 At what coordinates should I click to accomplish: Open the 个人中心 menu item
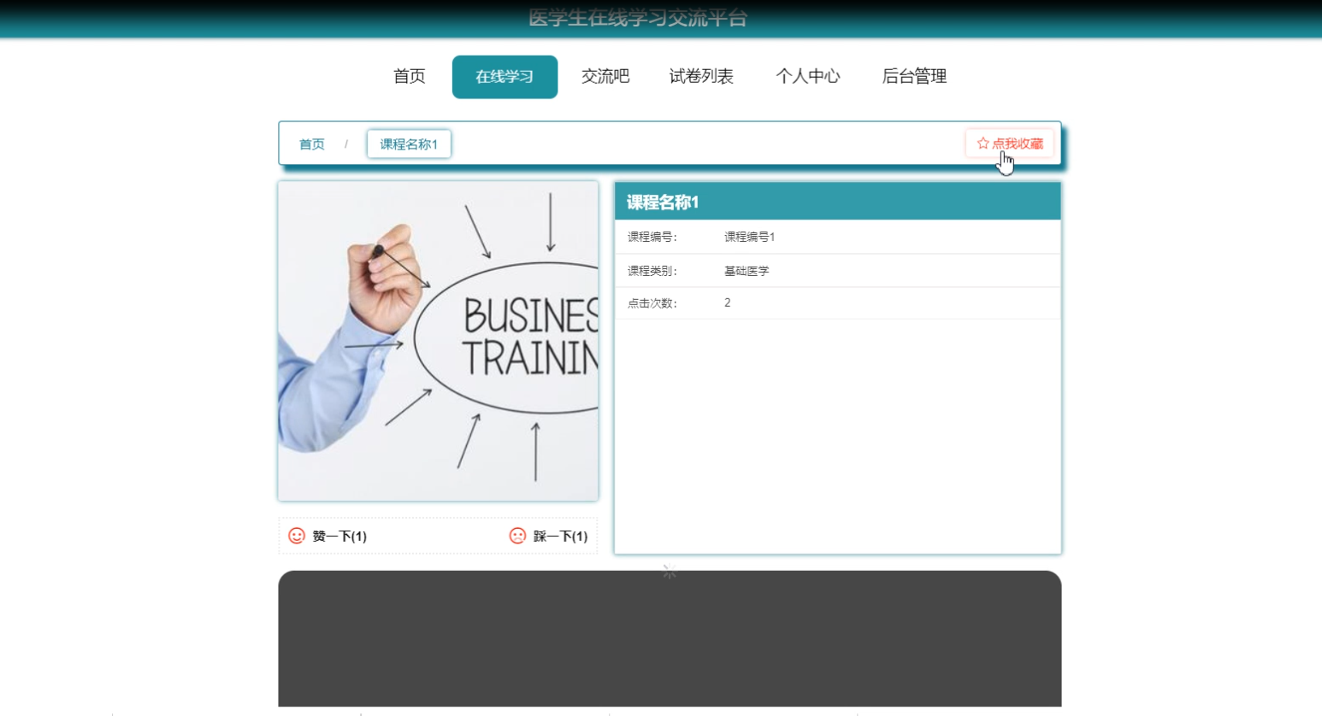click(x=808, y=76)
